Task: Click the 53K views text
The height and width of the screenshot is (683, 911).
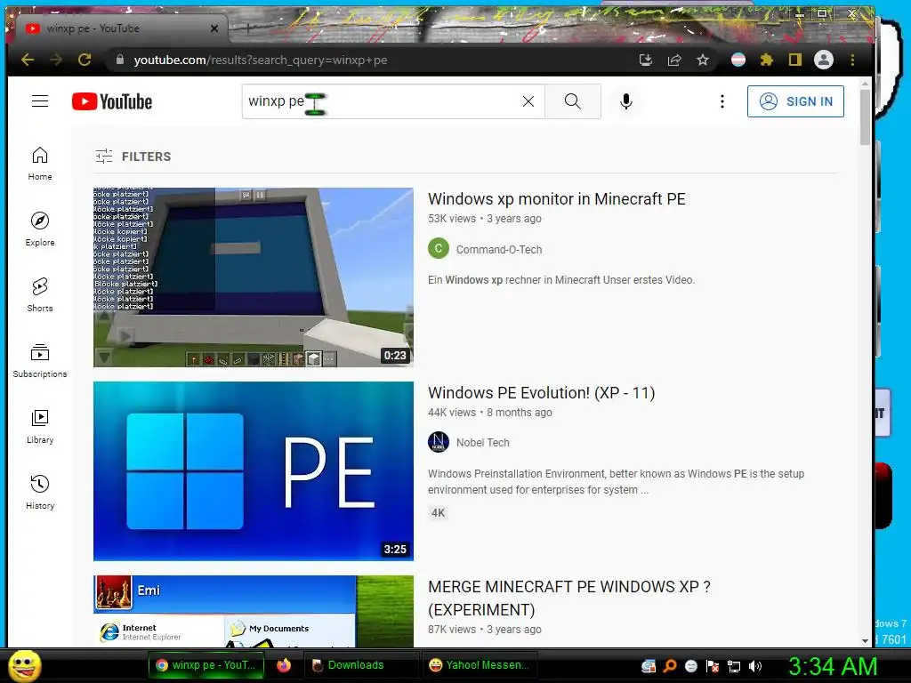Action: pyautogui.click(x=452, y=219)
